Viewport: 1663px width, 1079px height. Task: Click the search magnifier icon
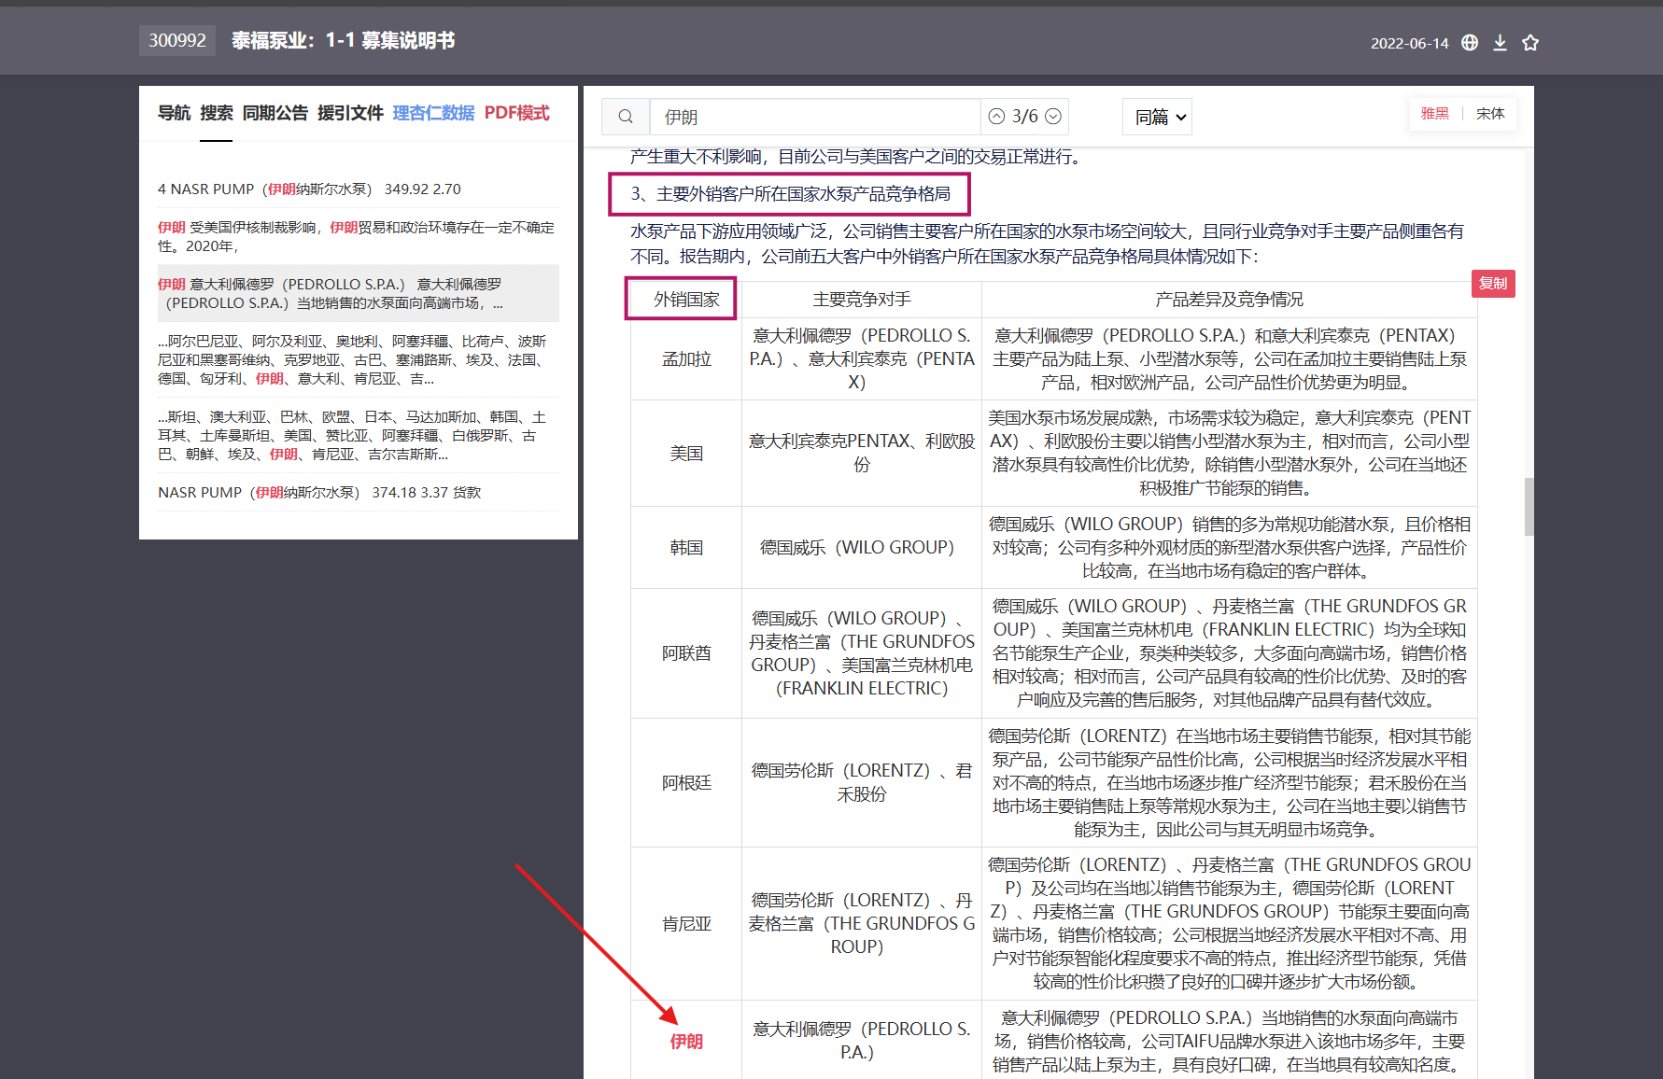click(626, 117)
